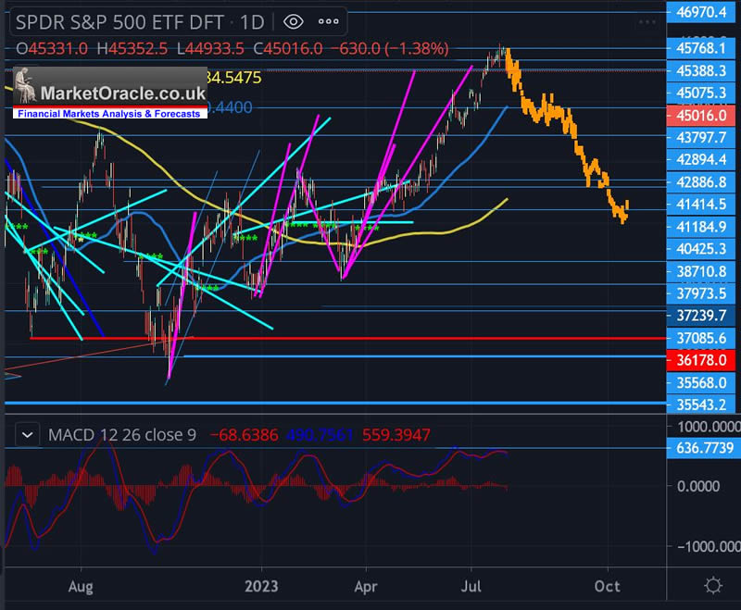The image size is (741, 610).
Task: Open chart settings gear icon
Action: click(x=712, y=585)
